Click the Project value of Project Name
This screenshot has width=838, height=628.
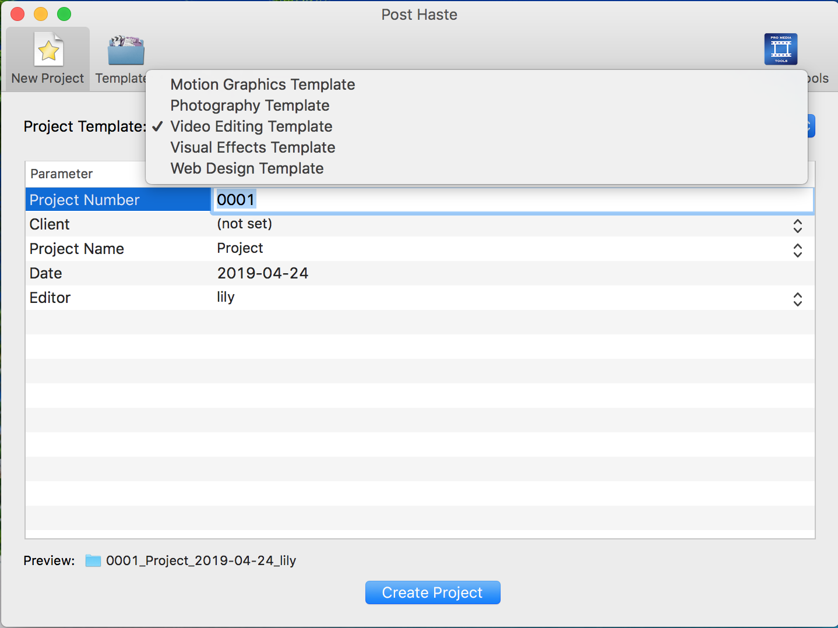point(240,248)
